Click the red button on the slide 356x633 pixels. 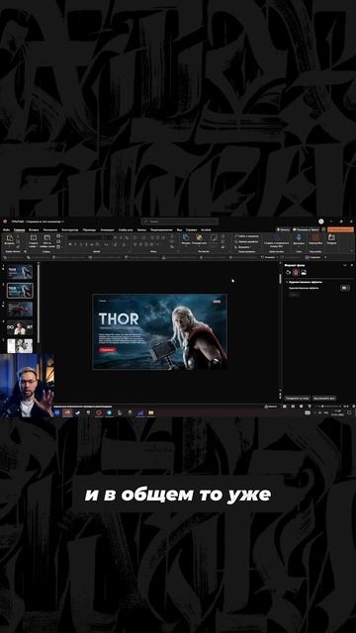108,349
